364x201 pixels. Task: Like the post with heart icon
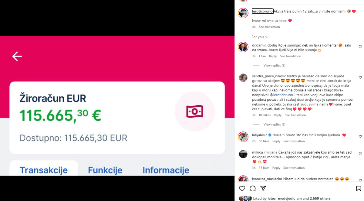click(x=242, y=189)
